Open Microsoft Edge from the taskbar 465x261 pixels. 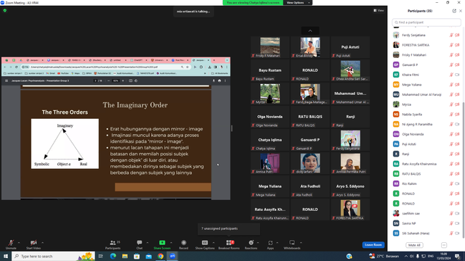(113, 256)
